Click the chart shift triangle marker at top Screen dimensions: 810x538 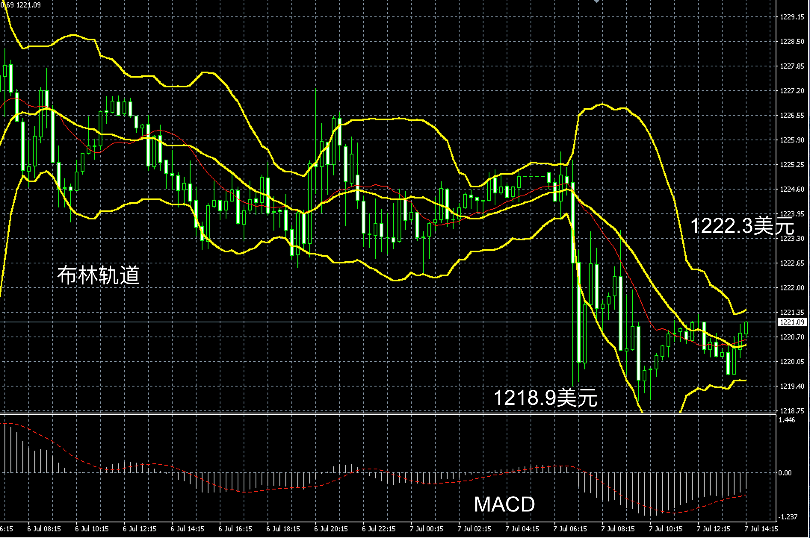(596, 1)
